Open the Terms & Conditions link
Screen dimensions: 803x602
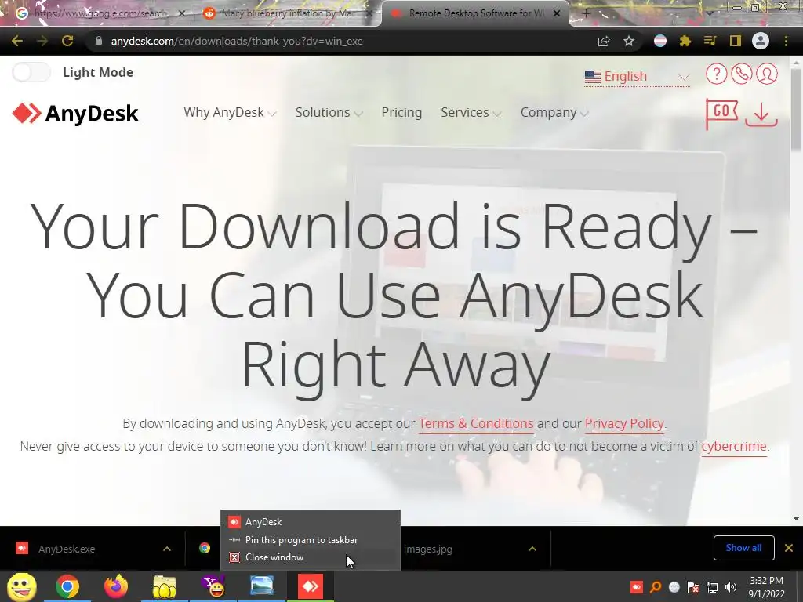[x=476, y=424]
